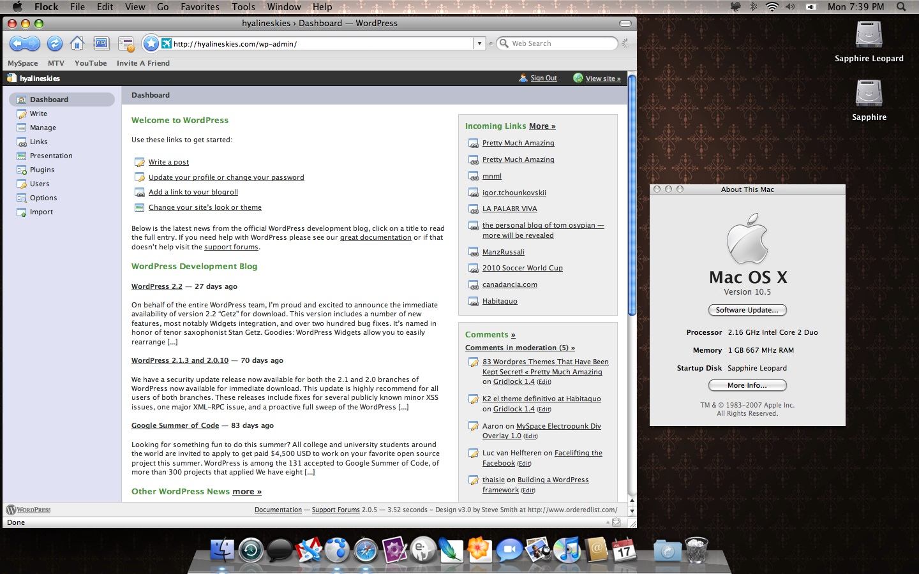Open the accounts and services toolbar icon

(x=126, y=43)
